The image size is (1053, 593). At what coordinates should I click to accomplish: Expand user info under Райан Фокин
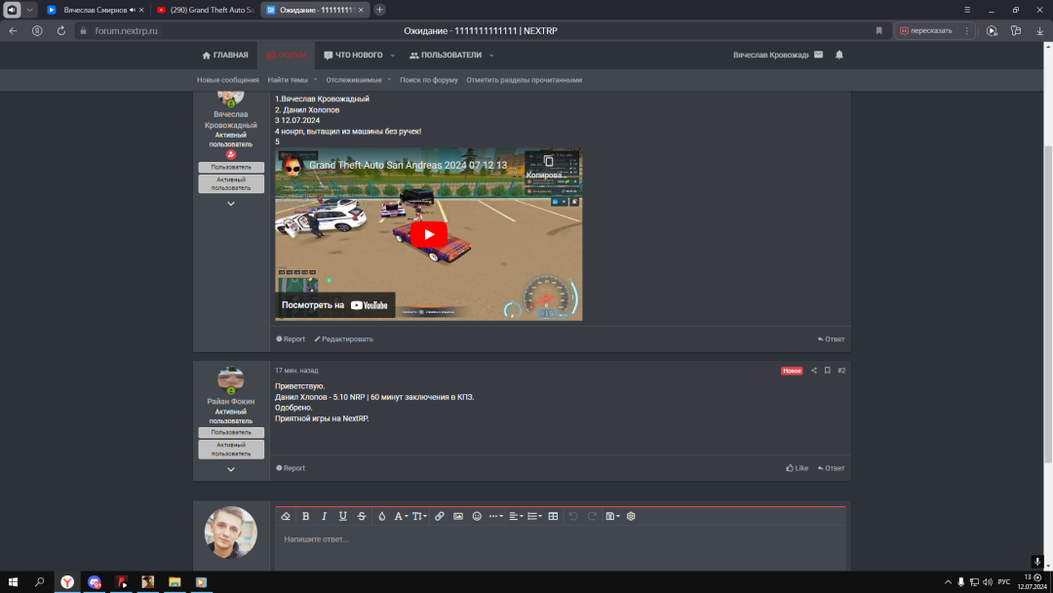[231, 469]
